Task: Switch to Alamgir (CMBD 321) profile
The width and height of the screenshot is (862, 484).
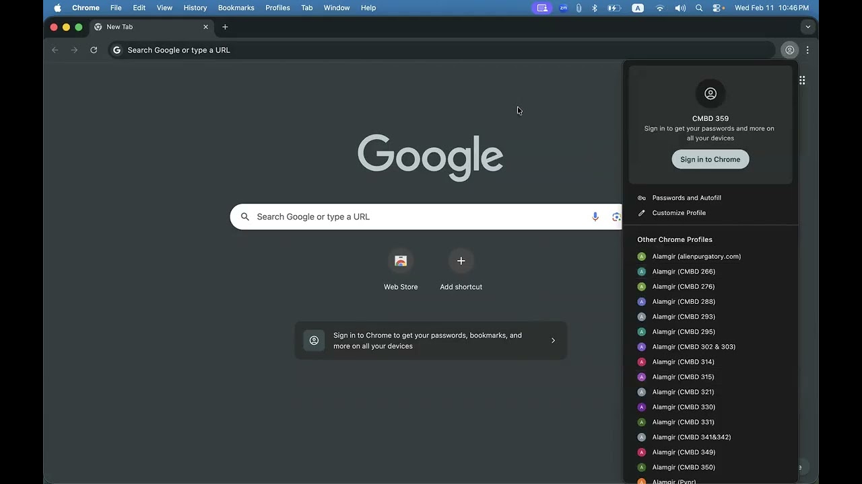Action: [710, 392]
